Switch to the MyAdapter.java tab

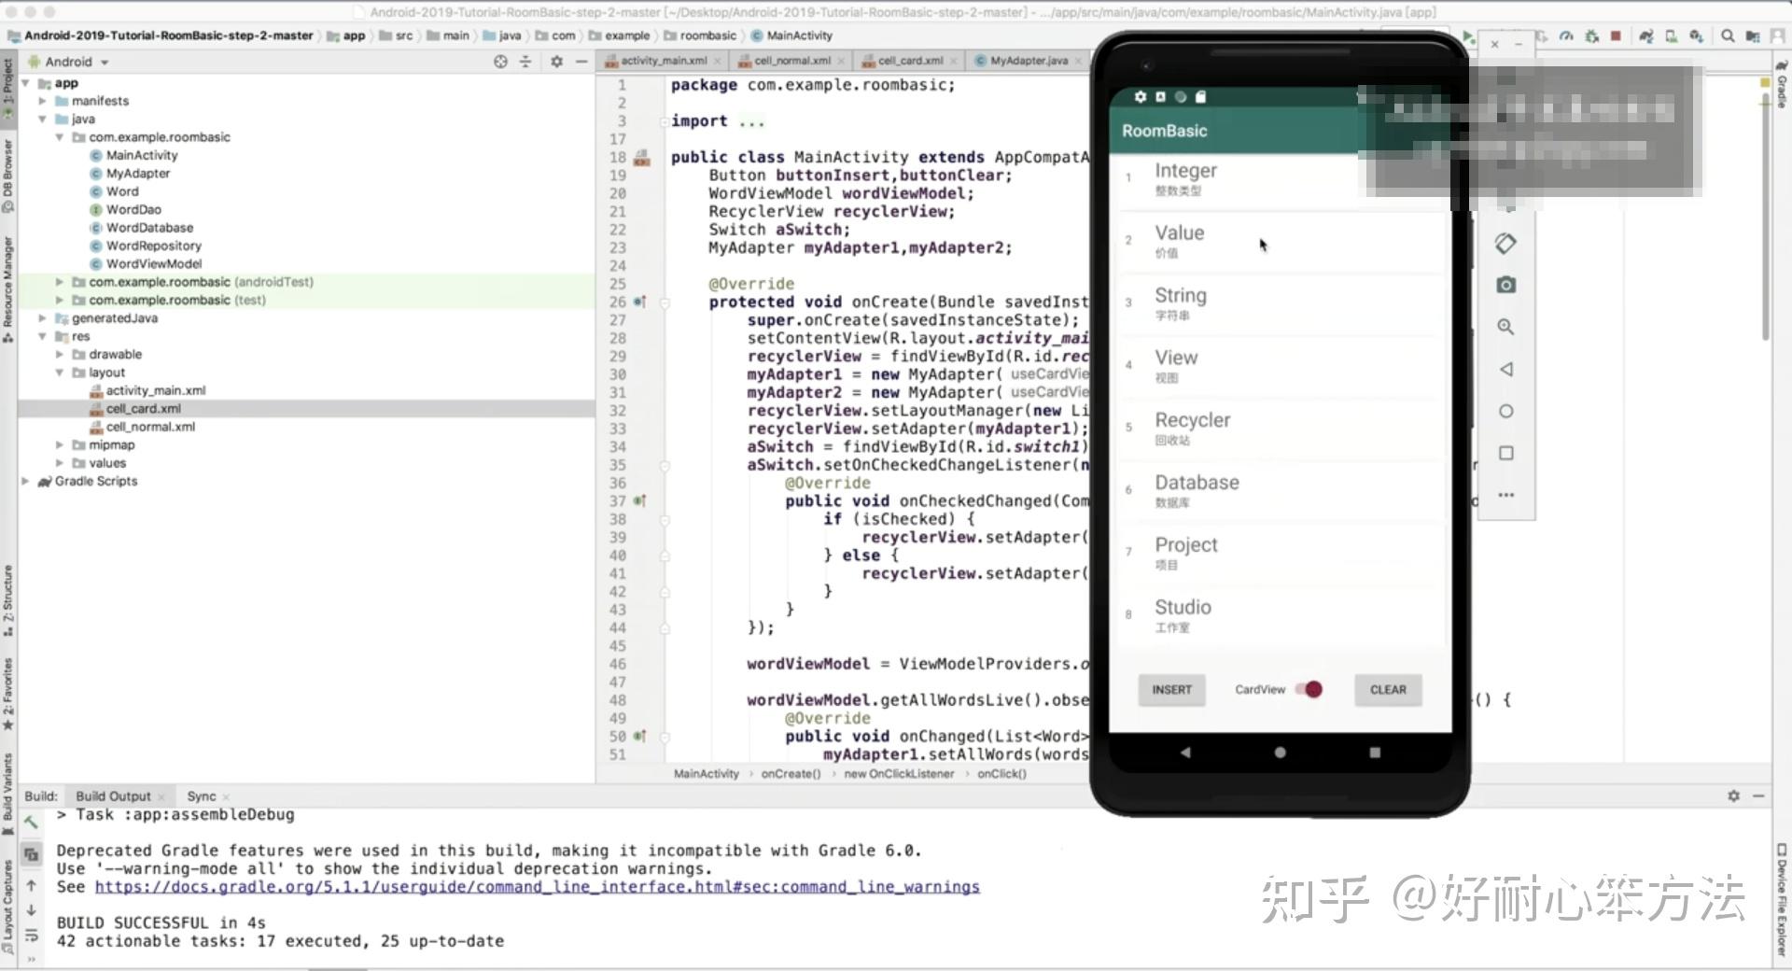pos(1027,60)
